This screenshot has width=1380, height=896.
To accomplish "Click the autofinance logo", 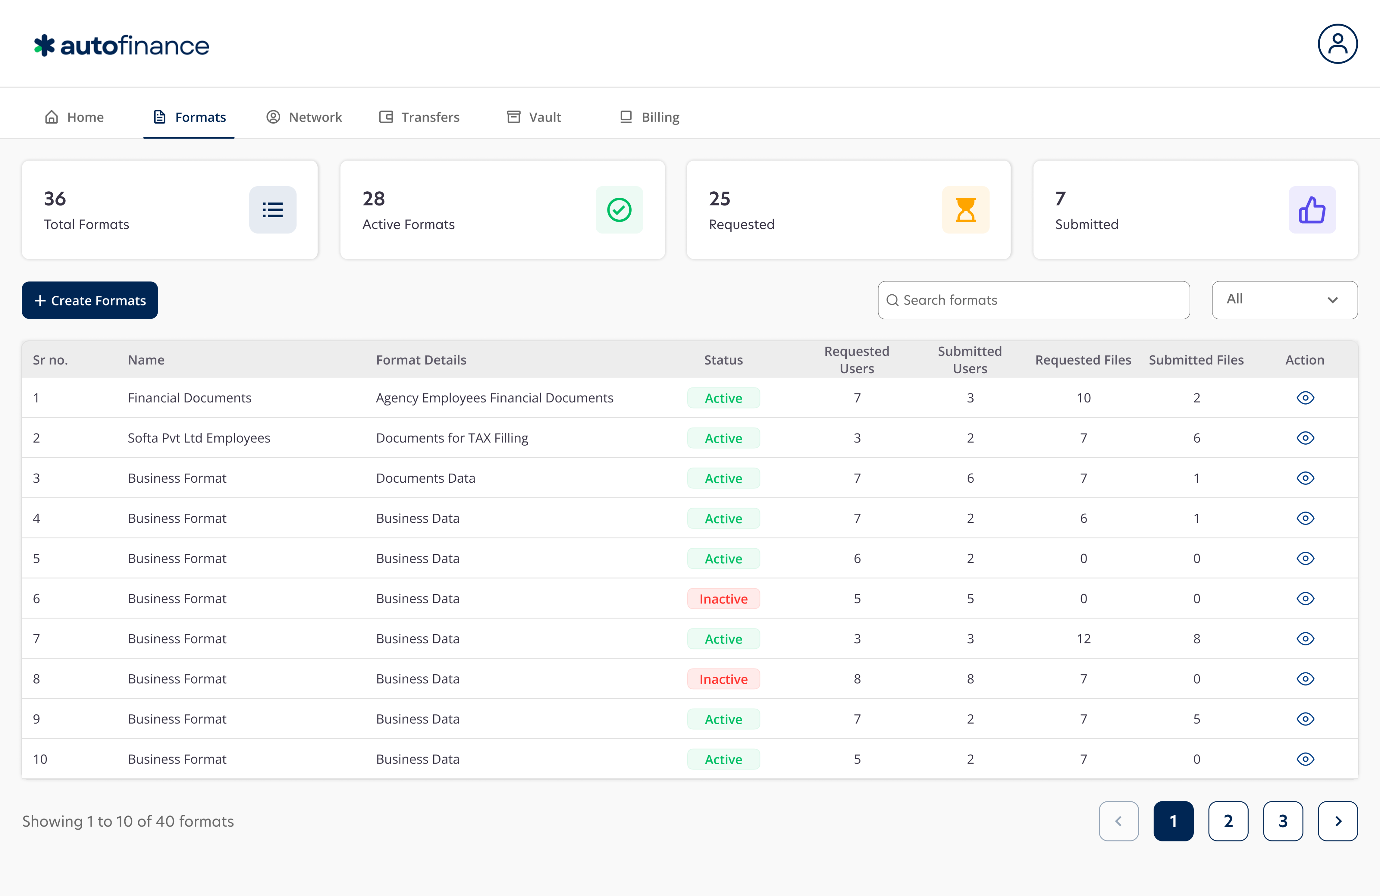I will point(122,45).
